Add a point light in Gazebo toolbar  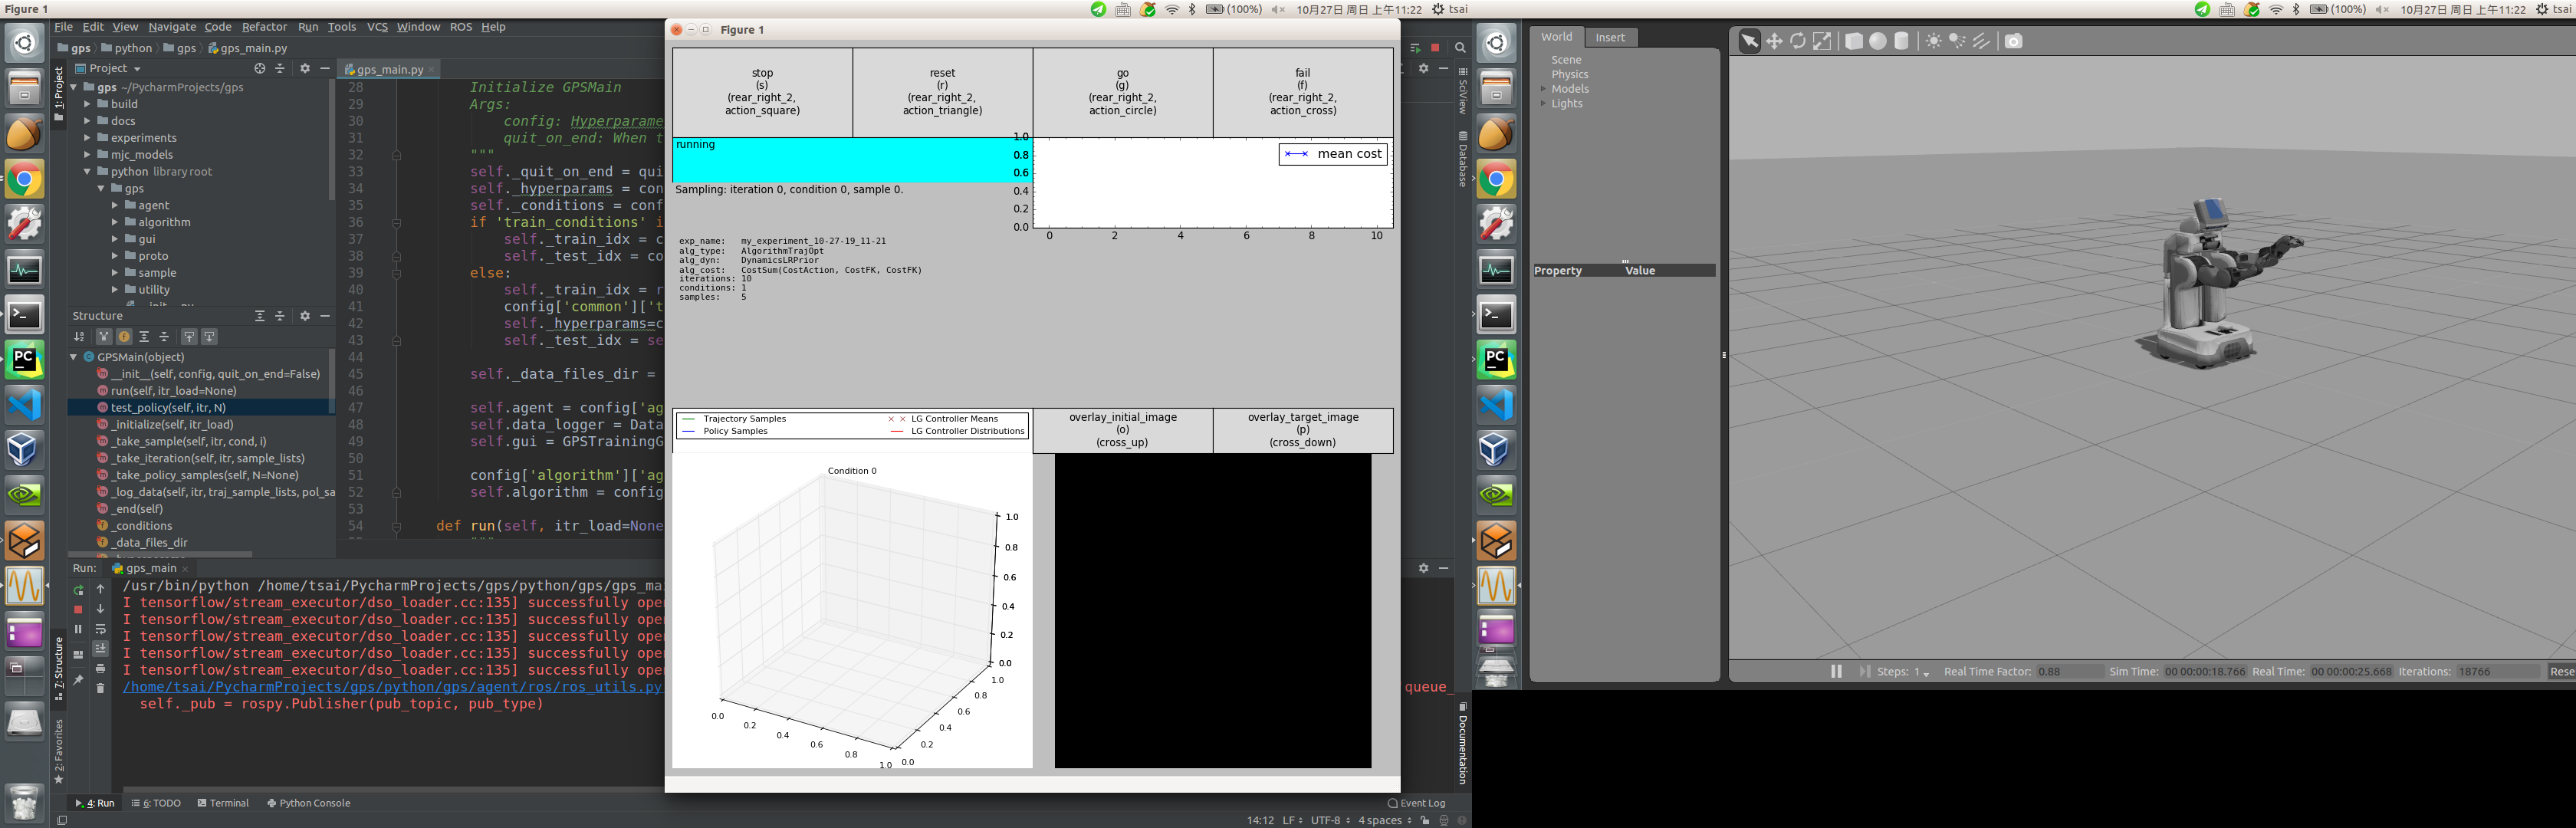click(1934, 41)
